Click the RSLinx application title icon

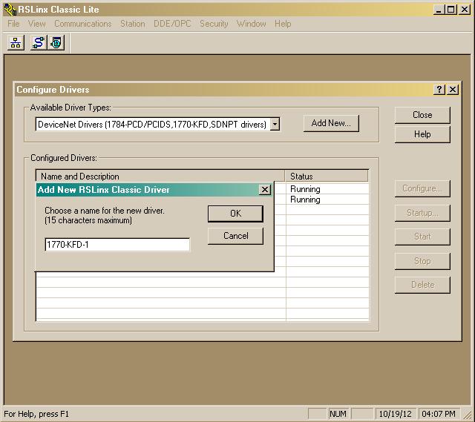(x=10, y=10)
